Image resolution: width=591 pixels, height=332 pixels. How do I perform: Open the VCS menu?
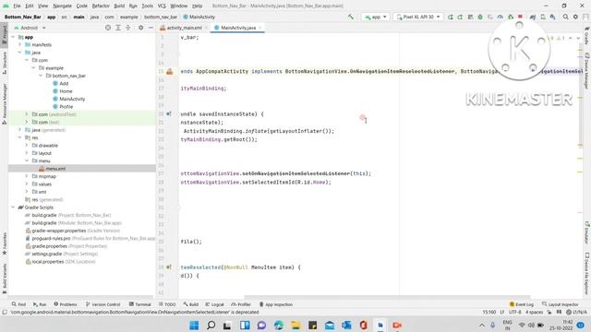162,6
